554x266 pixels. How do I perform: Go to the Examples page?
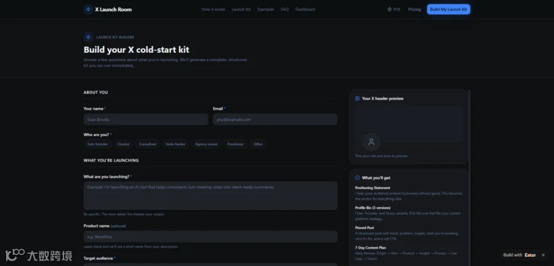point(266,10)
